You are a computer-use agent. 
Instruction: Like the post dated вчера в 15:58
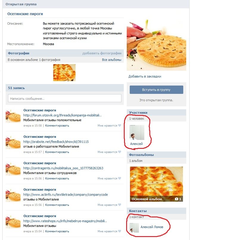(x=120, y=126)
